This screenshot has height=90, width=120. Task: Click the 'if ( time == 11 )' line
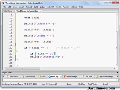point(43,54)
